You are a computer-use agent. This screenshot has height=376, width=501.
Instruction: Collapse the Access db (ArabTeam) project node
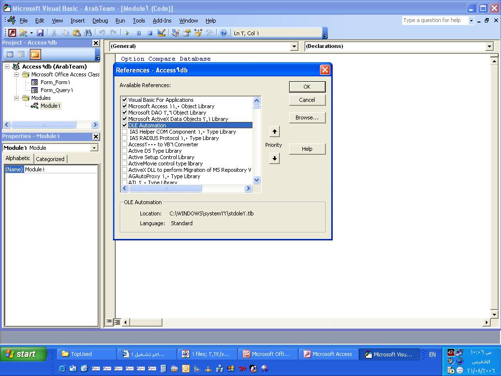coord(7,67)
